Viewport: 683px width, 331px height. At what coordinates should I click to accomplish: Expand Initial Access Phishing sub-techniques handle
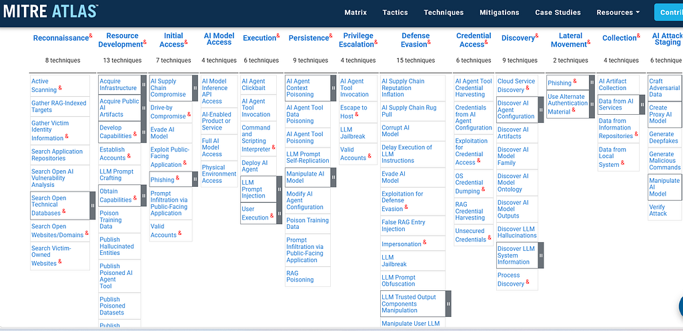195,179
